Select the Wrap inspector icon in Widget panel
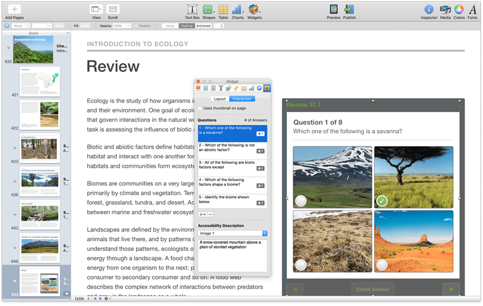Viewport: 483px width, 306px height. (213, 88)
